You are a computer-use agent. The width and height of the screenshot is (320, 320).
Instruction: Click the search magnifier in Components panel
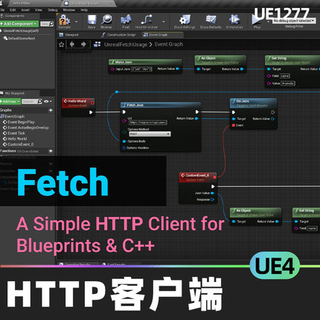click(x=51, y=24)
